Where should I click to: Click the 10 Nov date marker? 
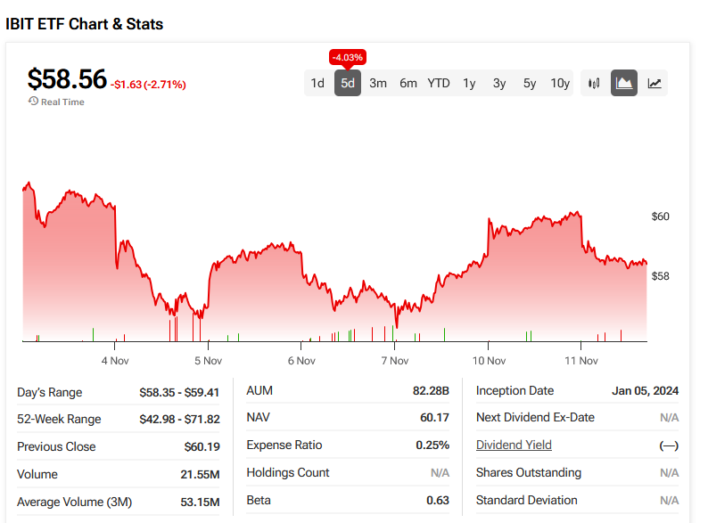[x=489, y=361]
